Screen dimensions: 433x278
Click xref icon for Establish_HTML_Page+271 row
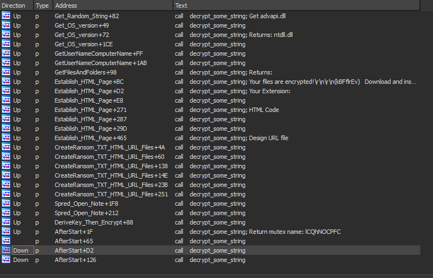[6, 110]
